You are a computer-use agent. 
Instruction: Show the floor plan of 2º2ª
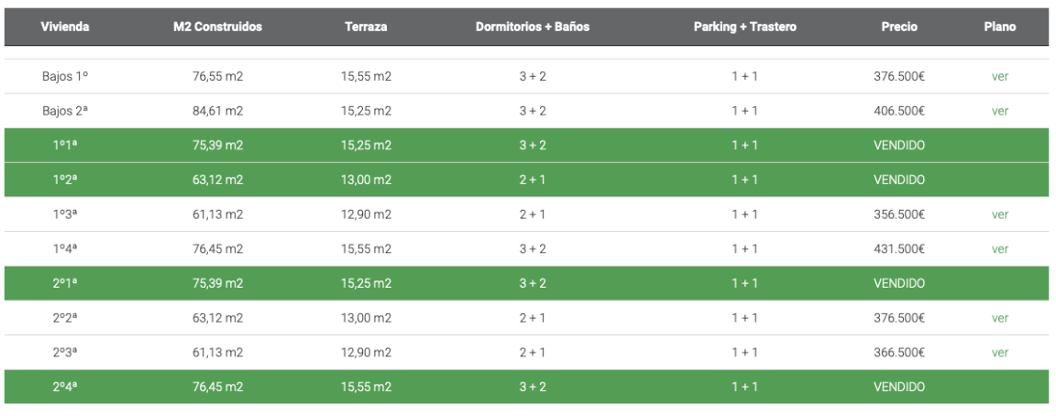[999, 318]
